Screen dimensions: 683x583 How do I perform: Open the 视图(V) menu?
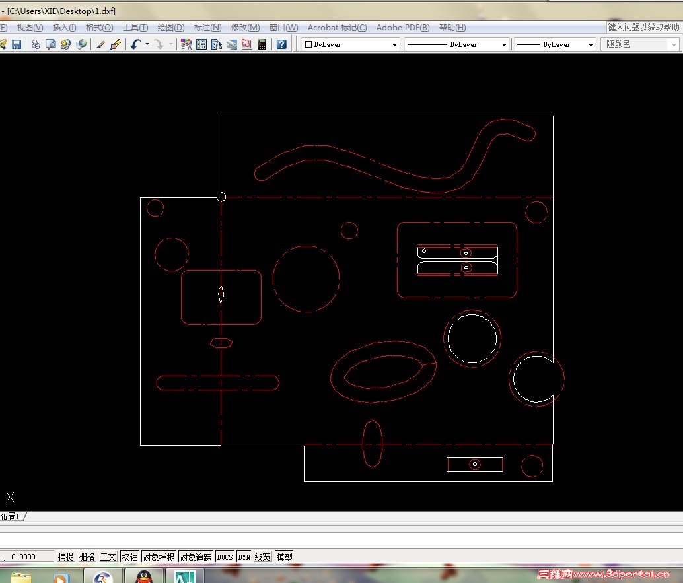pyautogui.click(x=30, y=28)
